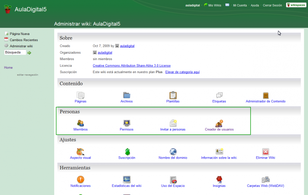Open the Permisos lock monitor icon
The image size is (308, 195).
pos(127,123)
